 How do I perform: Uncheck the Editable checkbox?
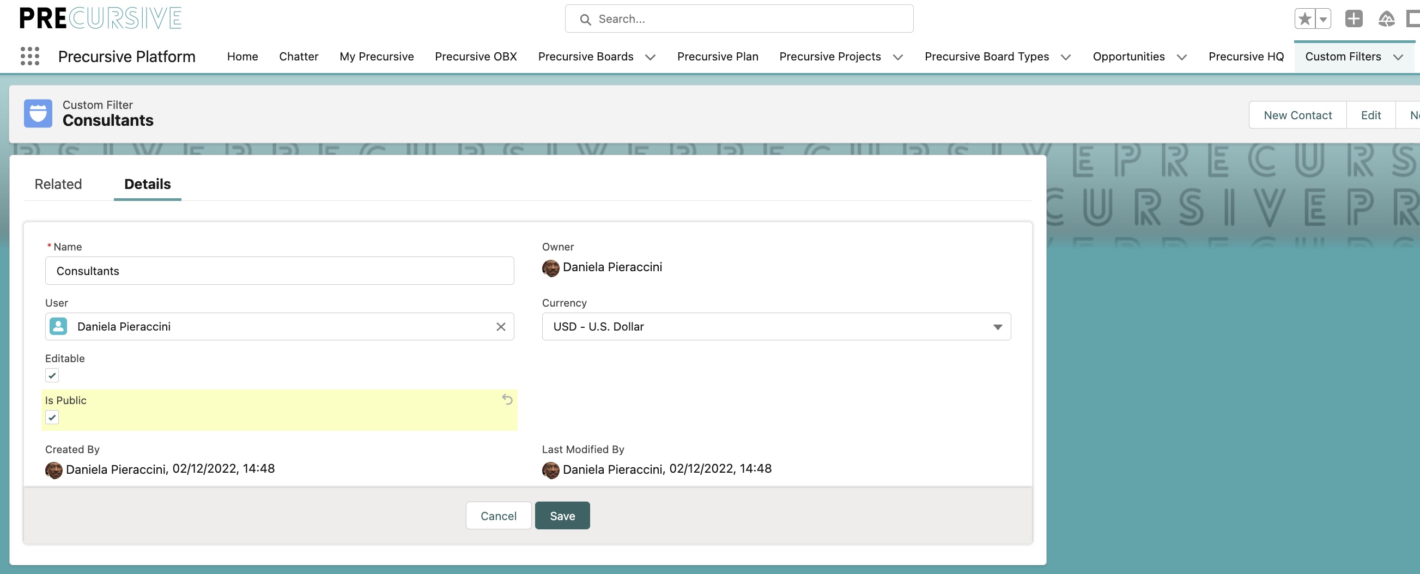coord(52,376)
